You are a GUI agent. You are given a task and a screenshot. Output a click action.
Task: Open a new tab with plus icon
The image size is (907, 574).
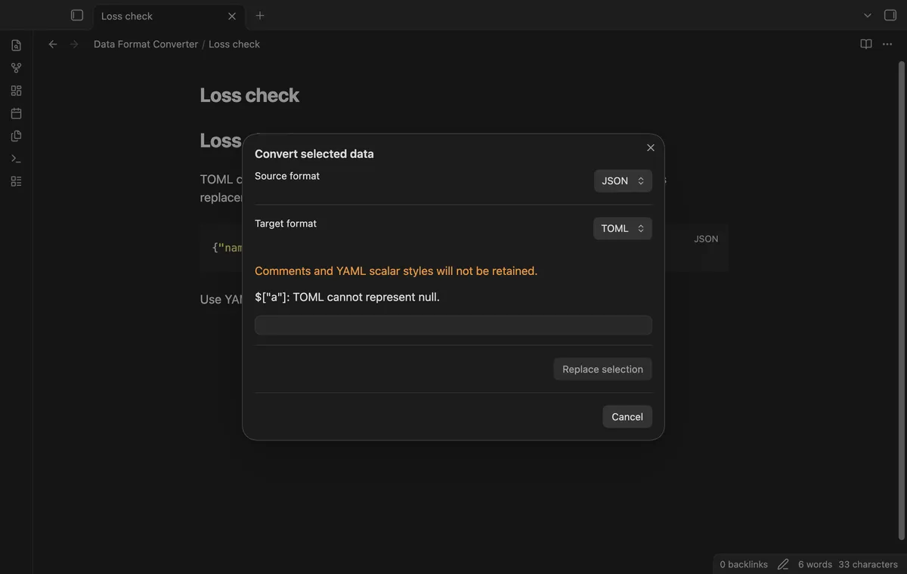coord(260,15)
